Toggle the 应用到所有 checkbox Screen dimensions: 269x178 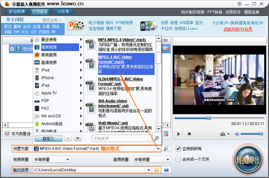[x=178, y=149]
